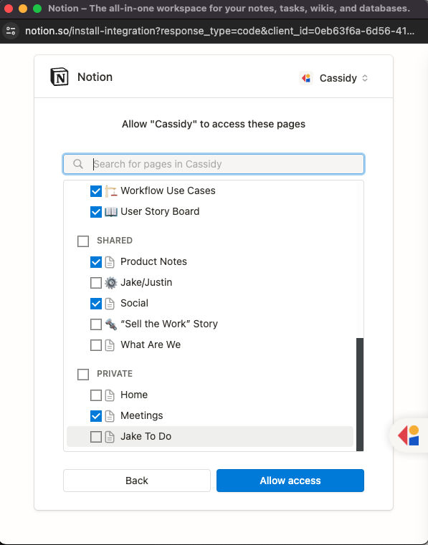Image resolution: width=428 pixels, height=545 pixels.
Task: Click the Product Notes page icon
Action: coord(110,262)
